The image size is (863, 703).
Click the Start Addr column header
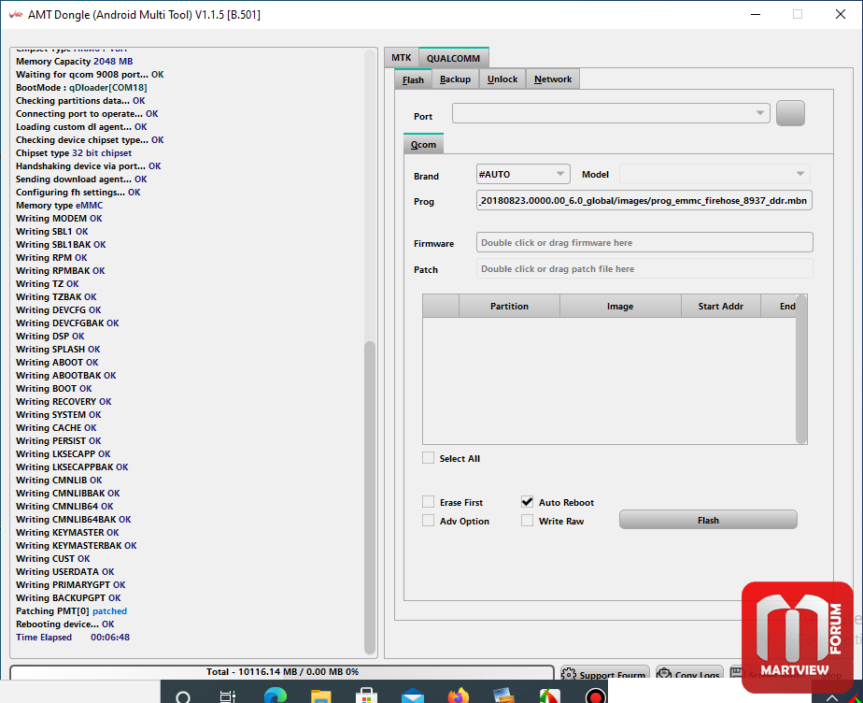coord(720,307)
